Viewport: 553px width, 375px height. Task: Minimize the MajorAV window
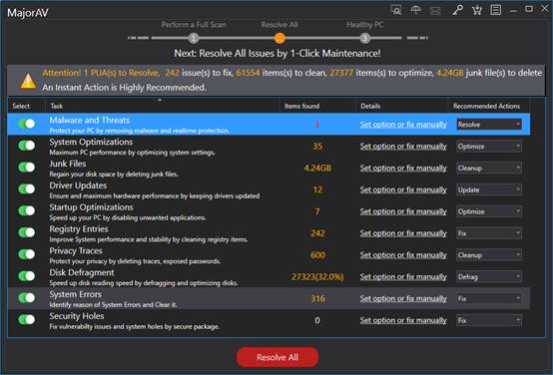pos(513,11)
